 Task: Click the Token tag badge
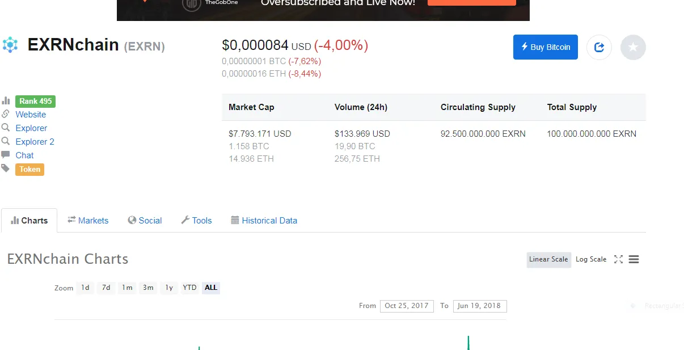coord(29,169)
